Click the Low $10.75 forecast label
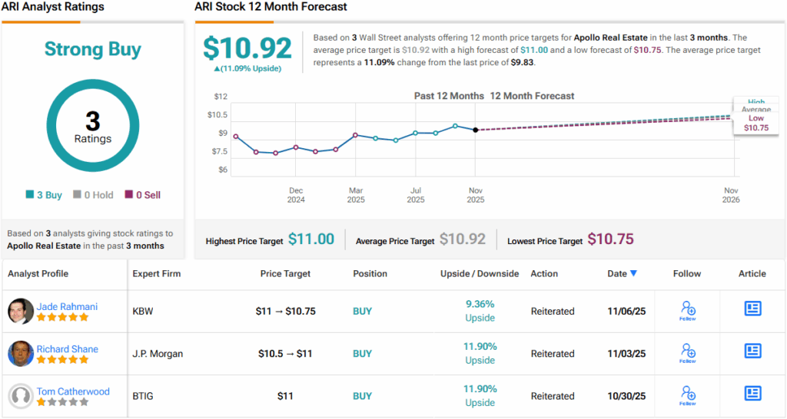 [755, 123]
